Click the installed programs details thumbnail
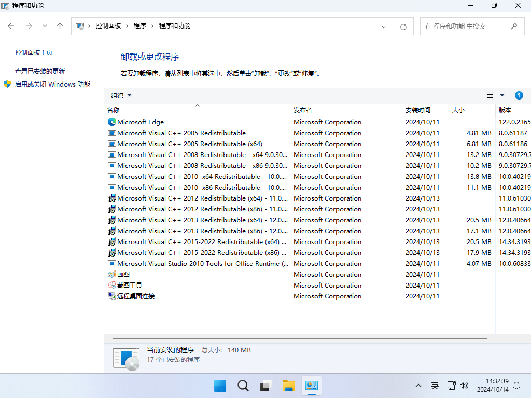The height and width of the screenshot is (398, 531). tap(127, 359)
